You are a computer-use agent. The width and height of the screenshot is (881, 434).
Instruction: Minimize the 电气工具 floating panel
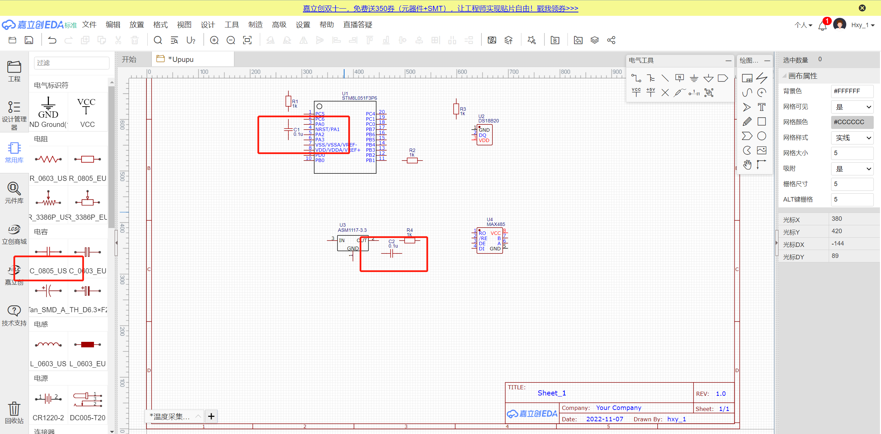click(729, 61)
